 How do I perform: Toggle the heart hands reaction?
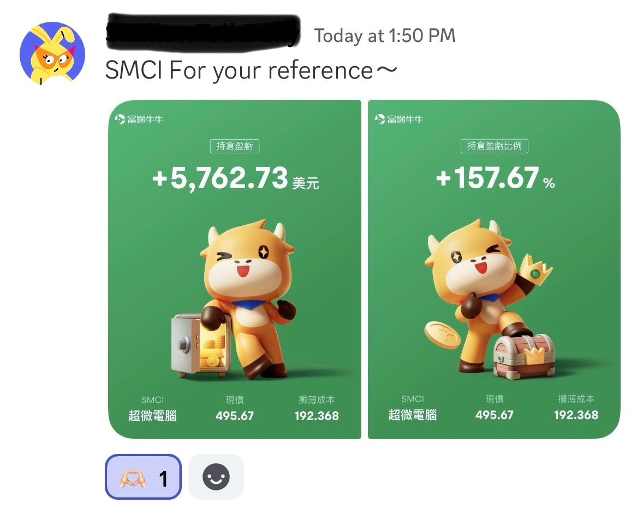click(143, 477)
